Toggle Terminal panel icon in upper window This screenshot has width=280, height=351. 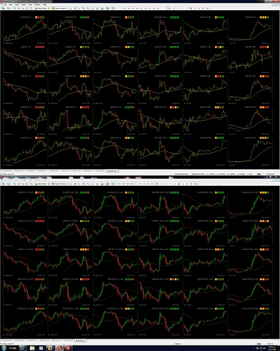tap(27, 8)
